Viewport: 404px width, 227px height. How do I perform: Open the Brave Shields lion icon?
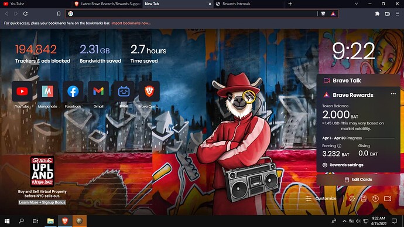pyautogui.click(x=323, y=13)
